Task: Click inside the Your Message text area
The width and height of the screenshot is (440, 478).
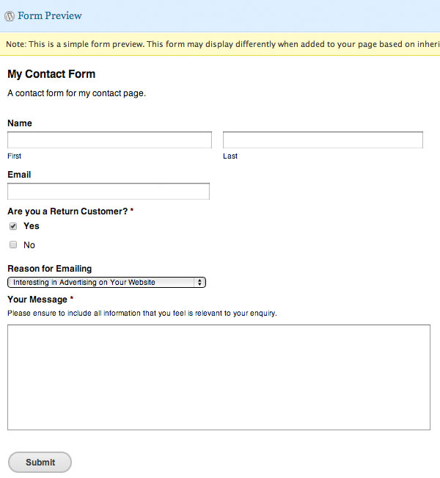Action: click(219, 377)
